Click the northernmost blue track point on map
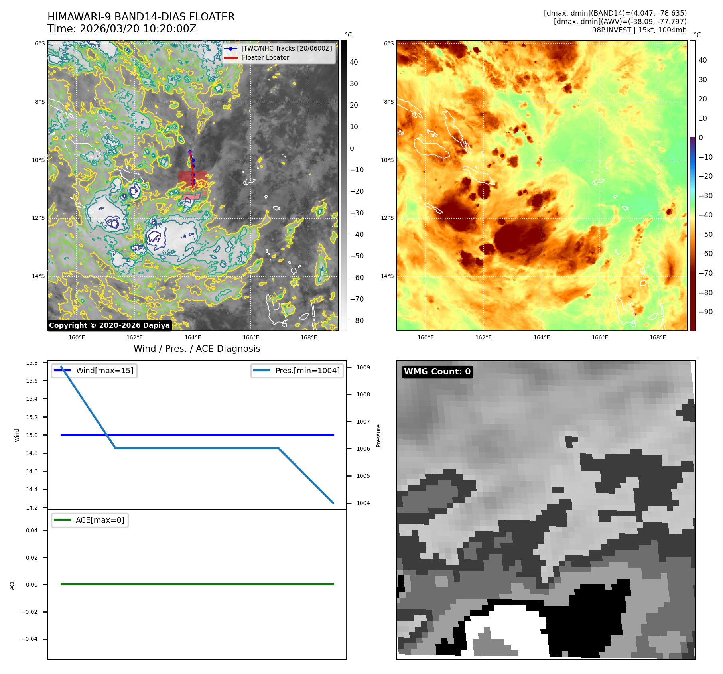Image resolution: width=723 pixels, height=674 pixels. coord(190,152)
